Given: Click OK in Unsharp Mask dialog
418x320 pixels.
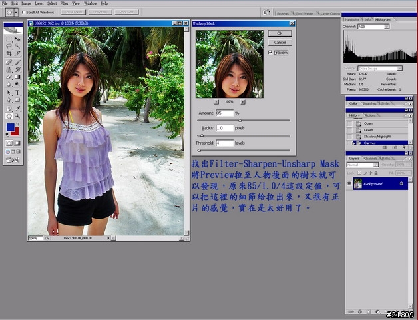Looking at the screenshot, I should click(280, 33).
